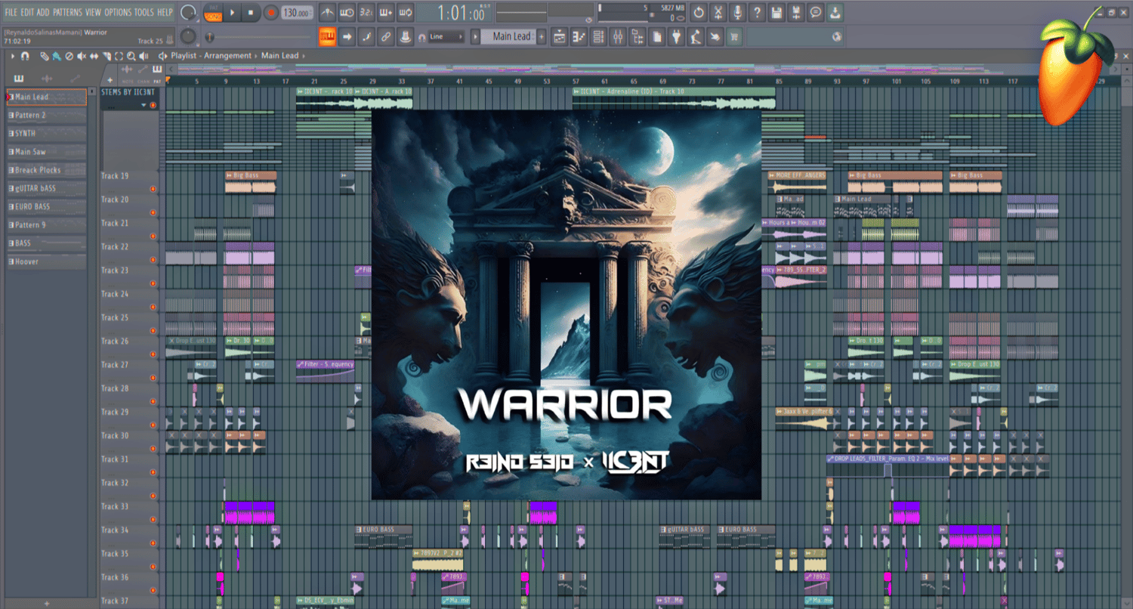
Task: Stop playback with the stop button
Action: point(252,12)
